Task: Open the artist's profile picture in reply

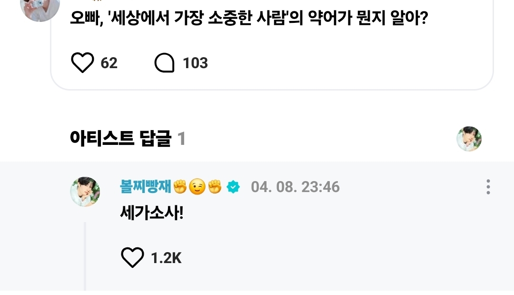Action: click(85, 192)
